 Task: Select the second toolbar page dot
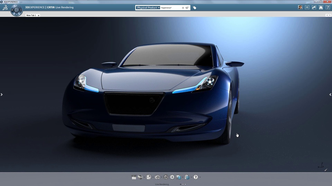183,184
